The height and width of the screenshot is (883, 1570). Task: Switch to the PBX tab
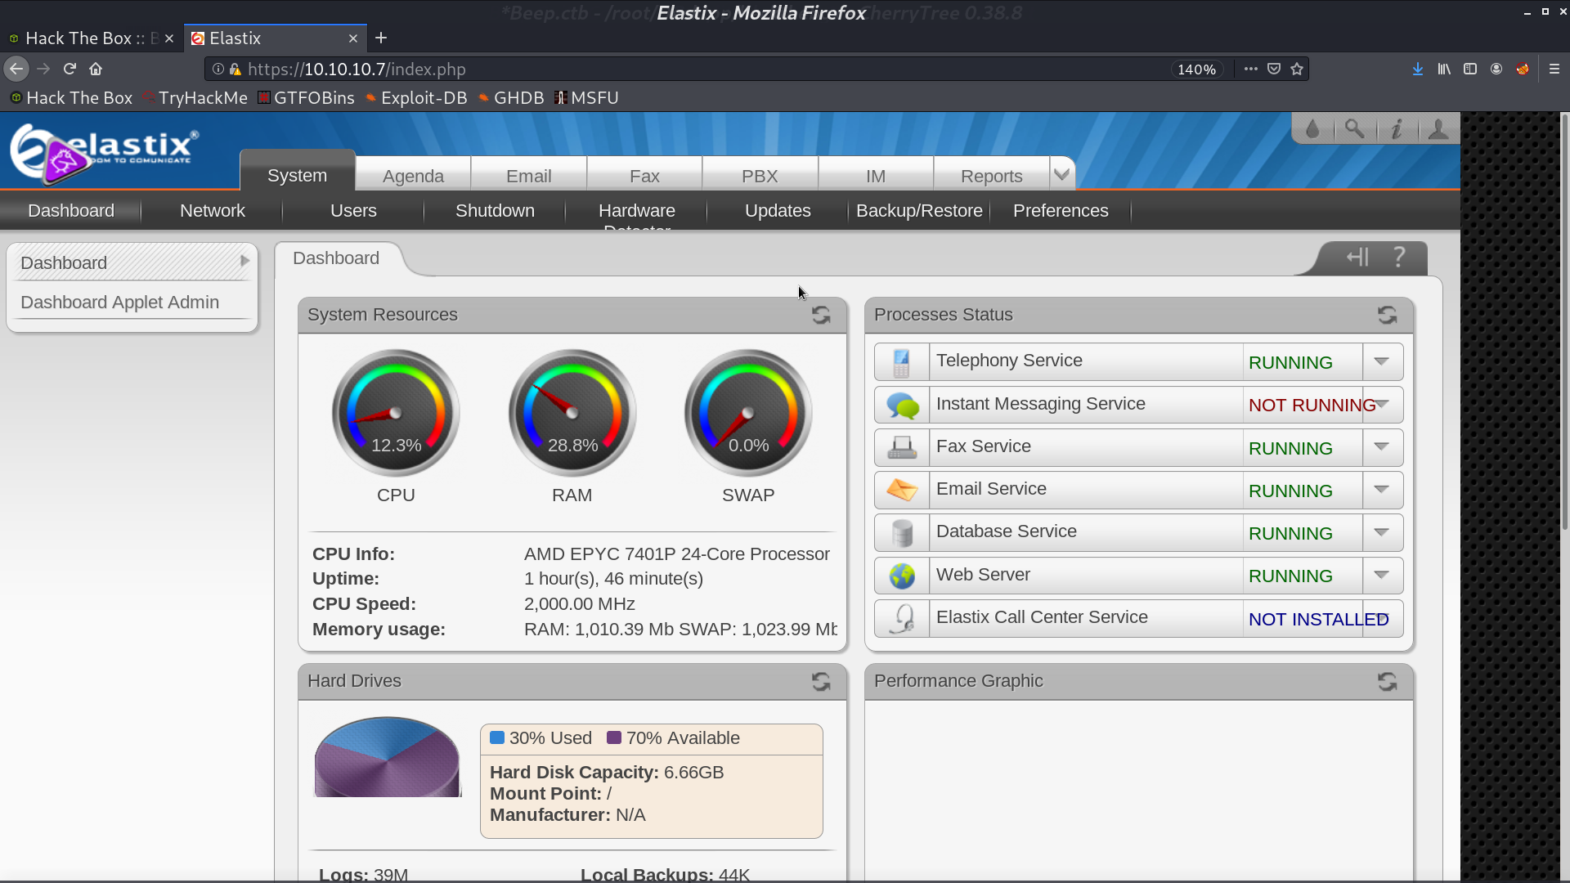point(760,176)
